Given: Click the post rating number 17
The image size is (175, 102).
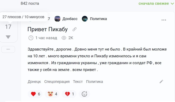Looking at the screenshot, I should click(8, 27).
